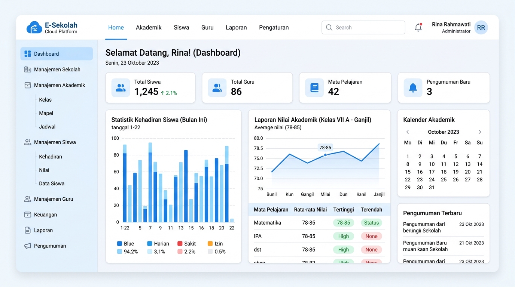Go to the next month in the calendar

click(x=479, y=132)
